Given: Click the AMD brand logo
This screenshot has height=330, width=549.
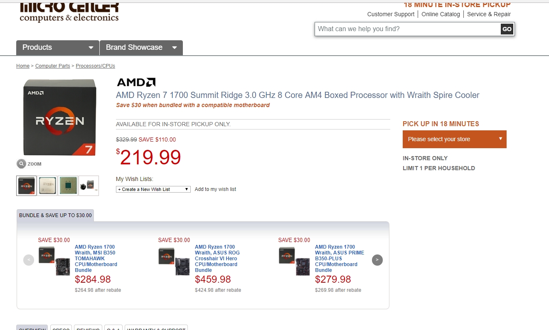Looking at the screenshot, I should click(136, 82).
